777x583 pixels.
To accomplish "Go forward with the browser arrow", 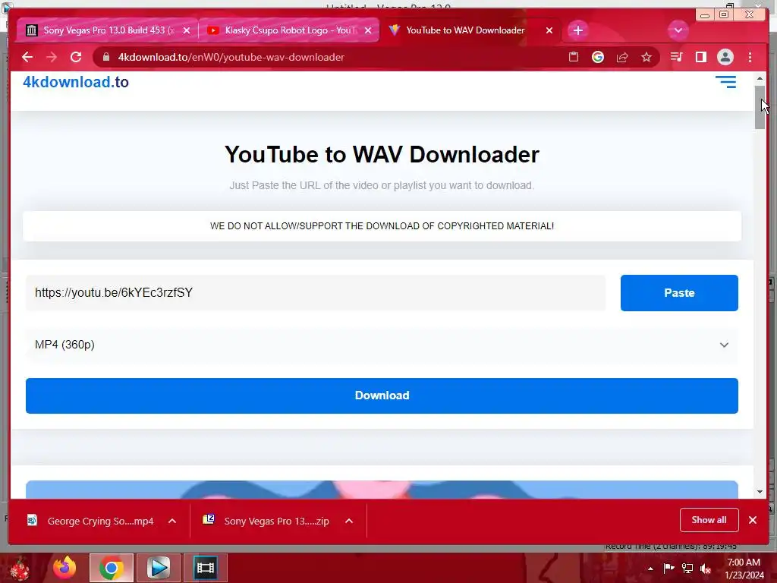I will (x=52, y=57).
